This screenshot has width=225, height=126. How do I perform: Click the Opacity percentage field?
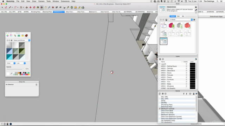[27, 69]
